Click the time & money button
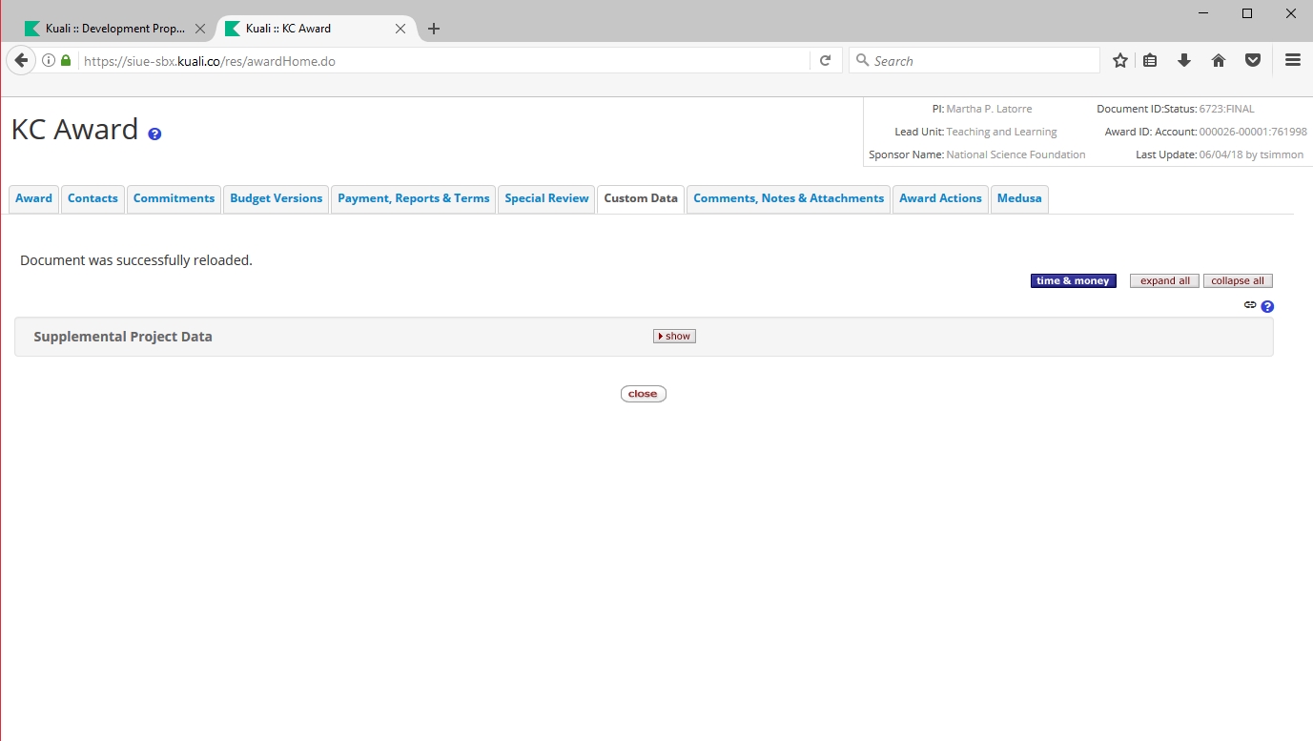This screenshot has width=1313, height=741. pos(1073,281)
